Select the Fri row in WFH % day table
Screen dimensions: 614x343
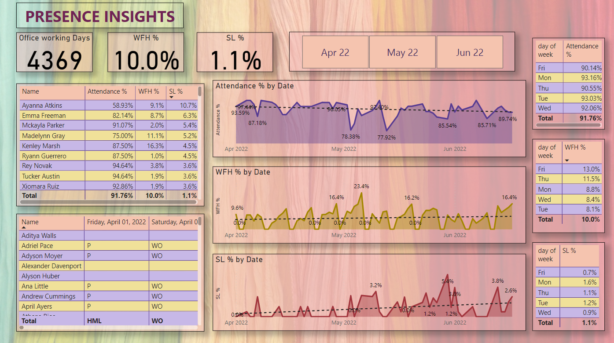click(568, 169)
